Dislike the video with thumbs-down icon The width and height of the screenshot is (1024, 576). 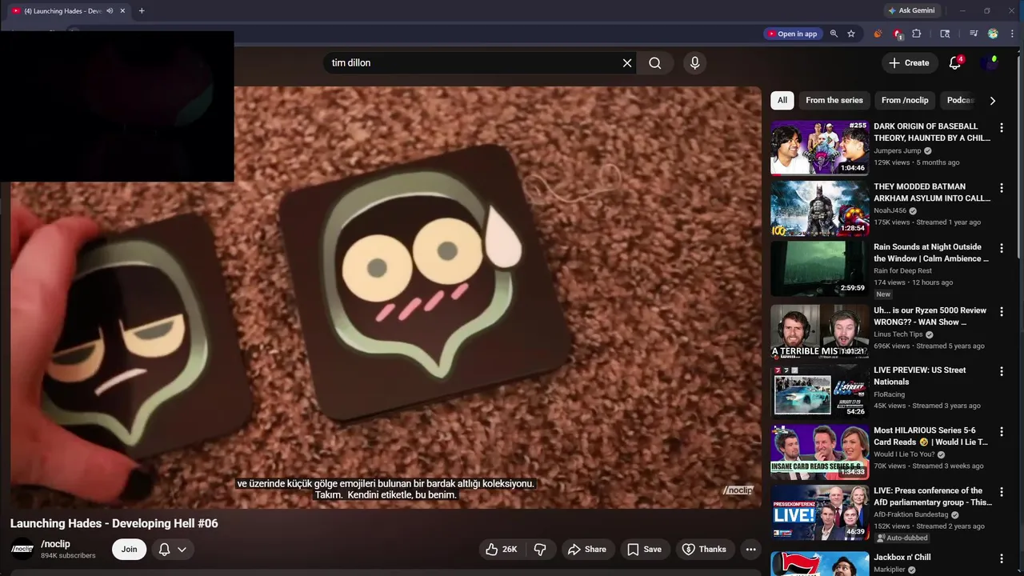540,549
